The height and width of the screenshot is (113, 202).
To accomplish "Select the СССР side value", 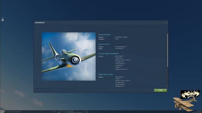I will pos(117,39).
